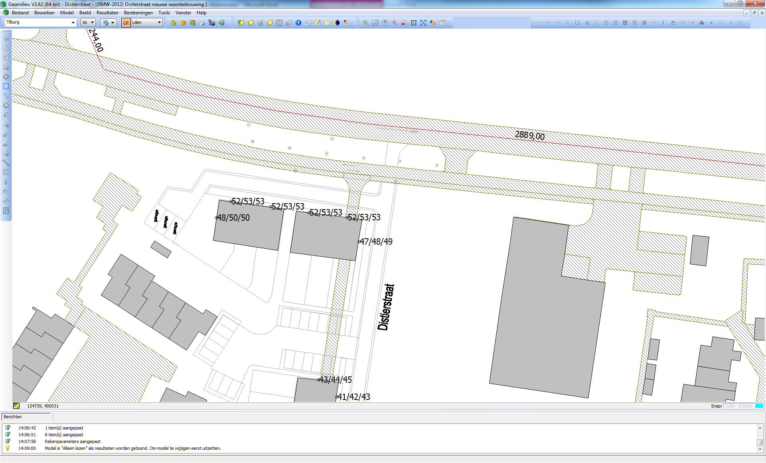766x463 pixels.
Task: Select the 'Alleen lezen' warning message
Action: point(132,448)
